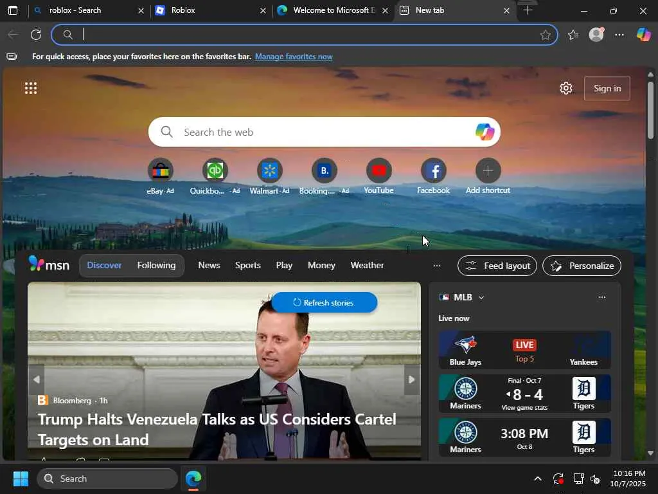The image size is (658, 494).
Task: Open the Weather category
Action: (x=367, y=265)
